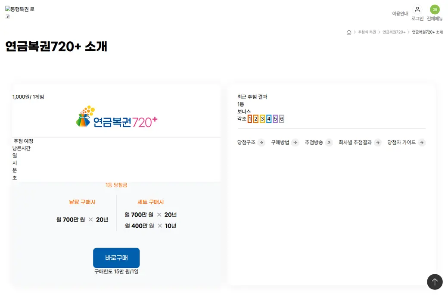Open the 추첨방송 link
448x295 pixels.
[x=314, y=142]
